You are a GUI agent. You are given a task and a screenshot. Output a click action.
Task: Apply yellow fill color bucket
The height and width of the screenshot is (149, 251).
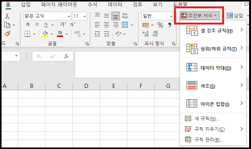coord(45,34)
